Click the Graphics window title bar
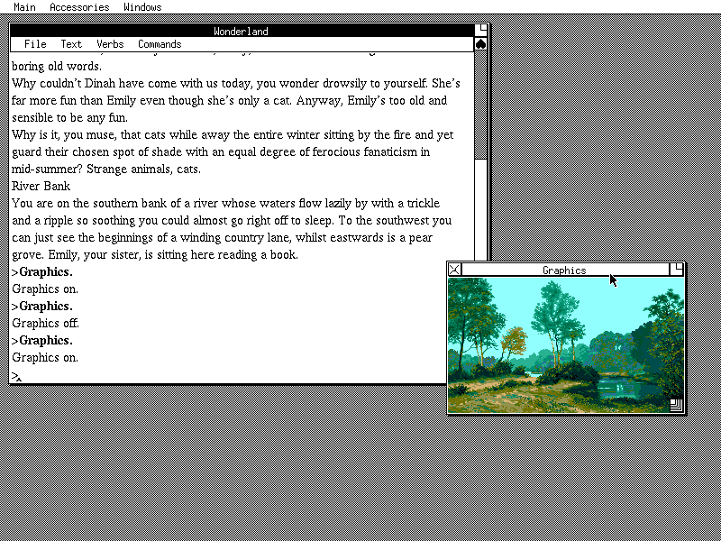The width and height of the screenshot is (721, 541). click(565, 270)
